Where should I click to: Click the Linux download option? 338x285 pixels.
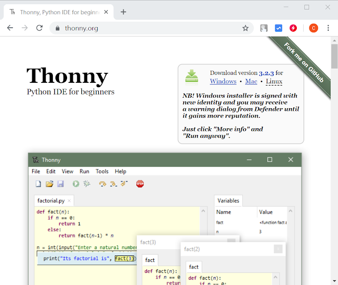(x=274, y=81)
